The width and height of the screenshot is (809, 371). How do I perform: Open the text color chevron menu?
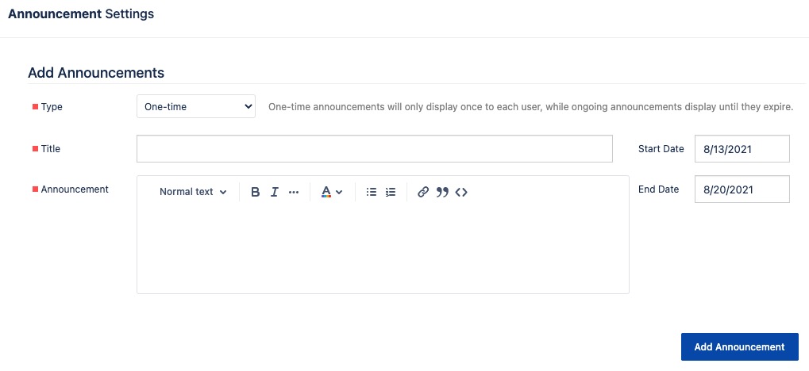[x=339, y=192]
